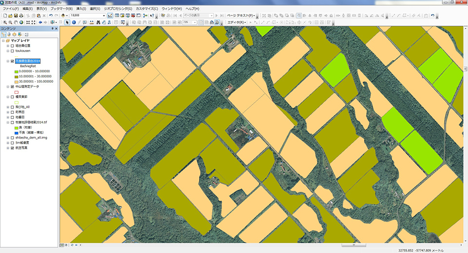Expand the shibecha_dem_all.img layer tree

coord(7,138)
